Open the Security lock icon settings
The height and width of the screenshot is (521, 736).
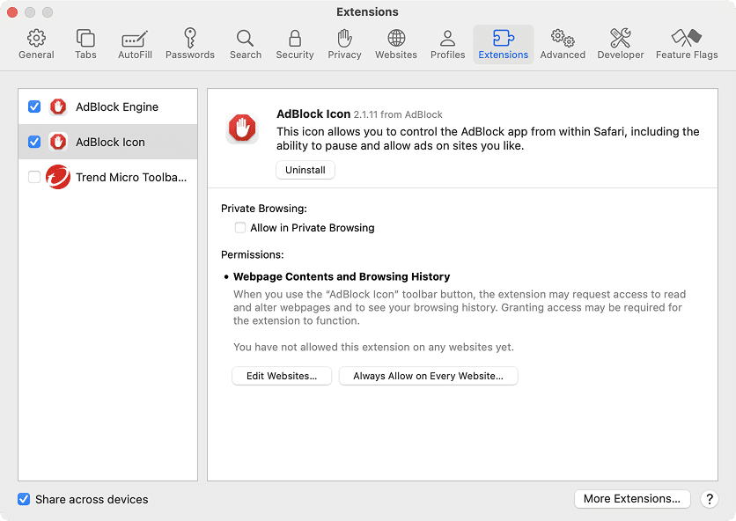294,42
